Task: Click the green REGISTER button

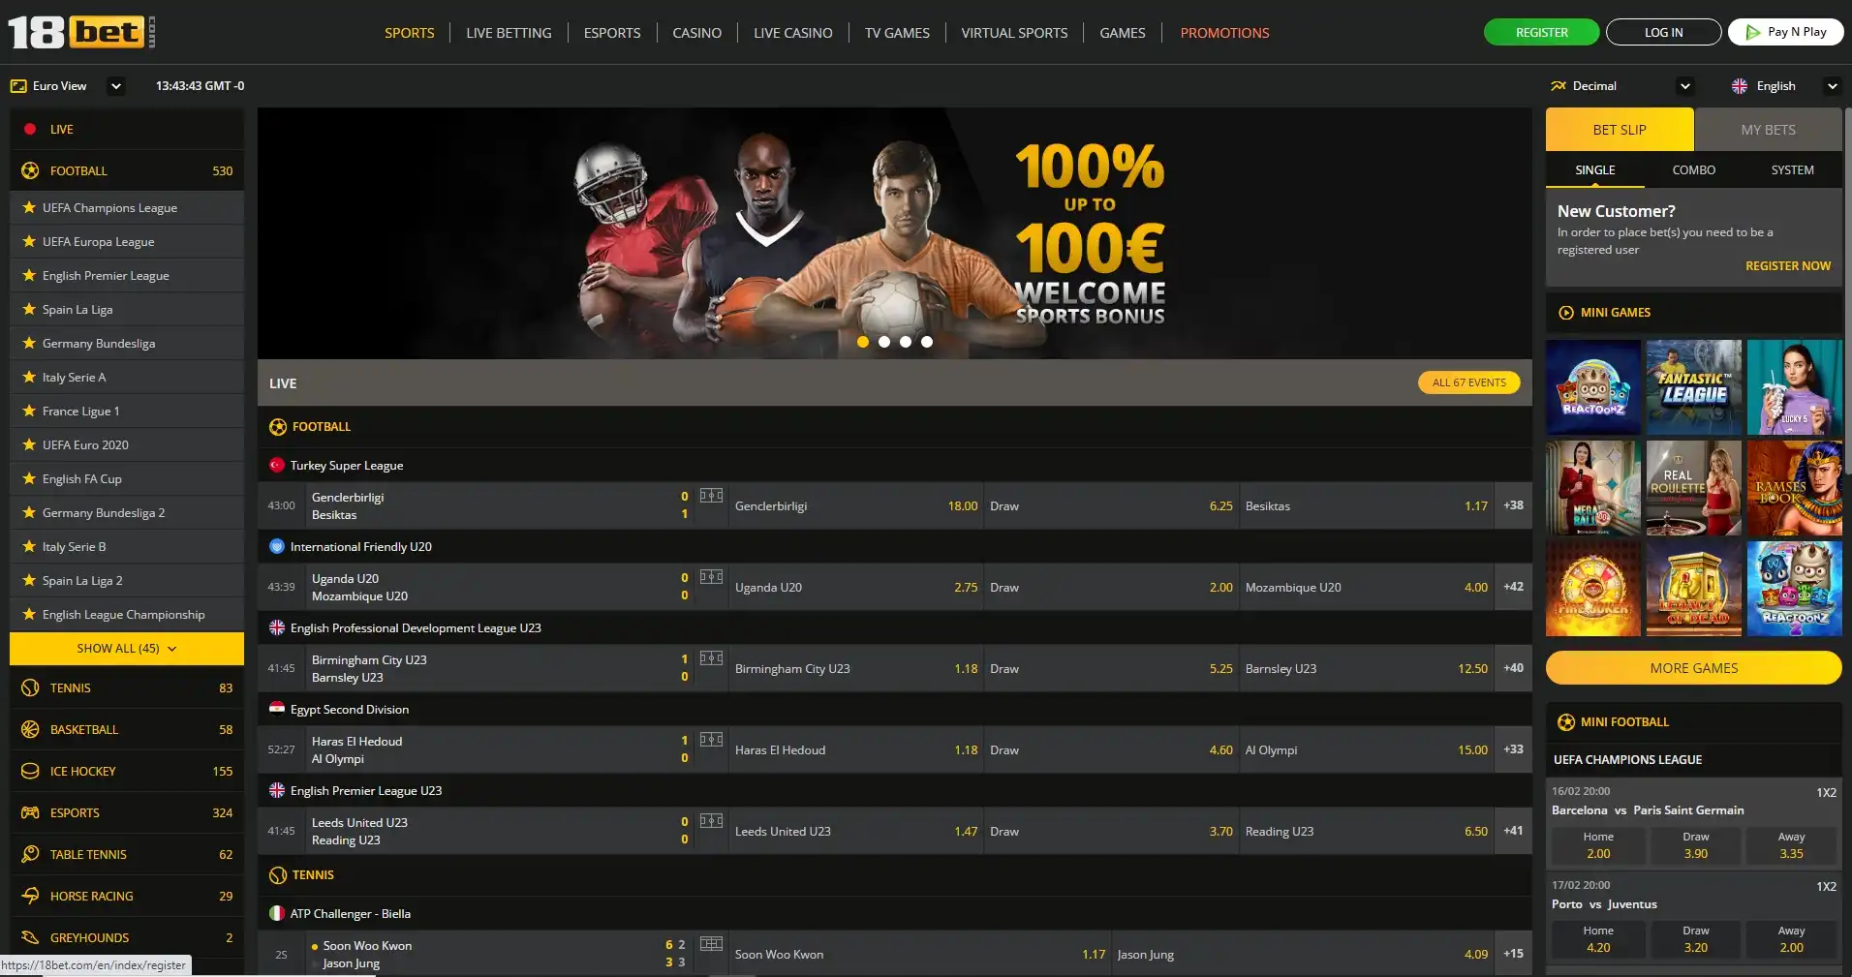Action: [1541, 32]
